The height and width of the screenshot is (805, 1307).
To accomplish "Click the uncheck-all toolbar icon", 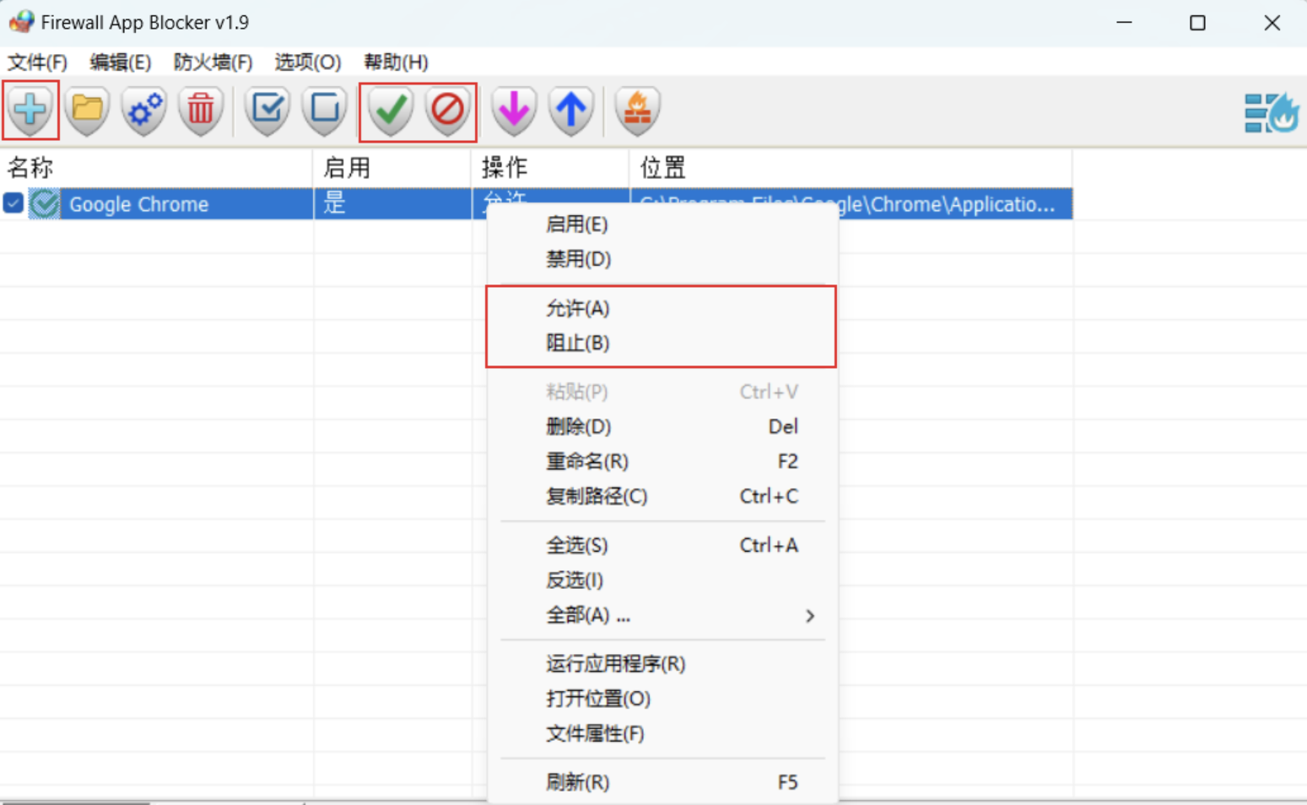I will (x=324, y=111).
